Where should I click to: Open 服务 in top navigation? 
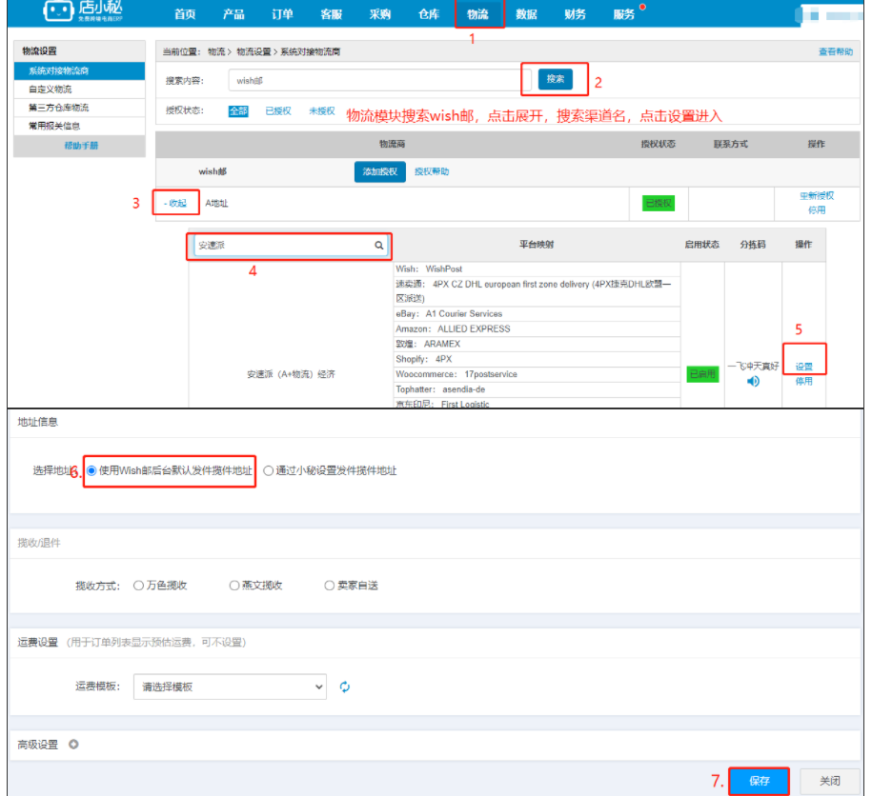[x=624, y=14]
